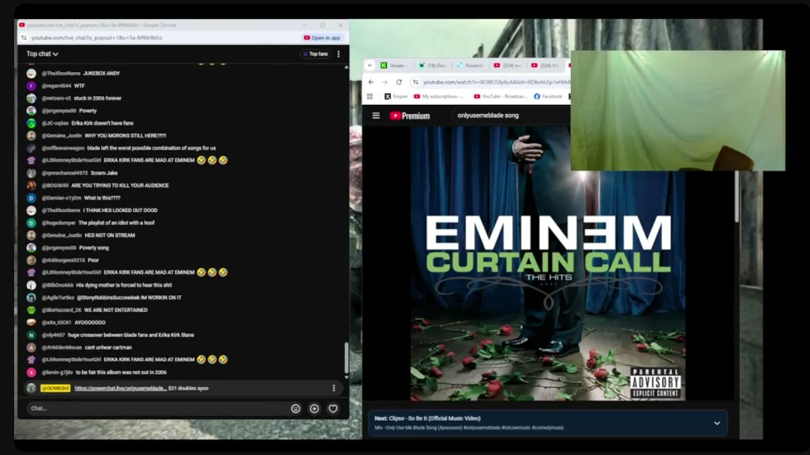
Task: Click @JC-oq5ex avatar in chat
Action: (31, 123)
